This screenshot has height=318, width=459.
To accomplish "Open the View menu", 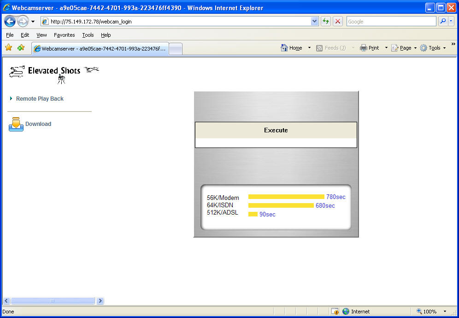I will (x=41, y=35).
